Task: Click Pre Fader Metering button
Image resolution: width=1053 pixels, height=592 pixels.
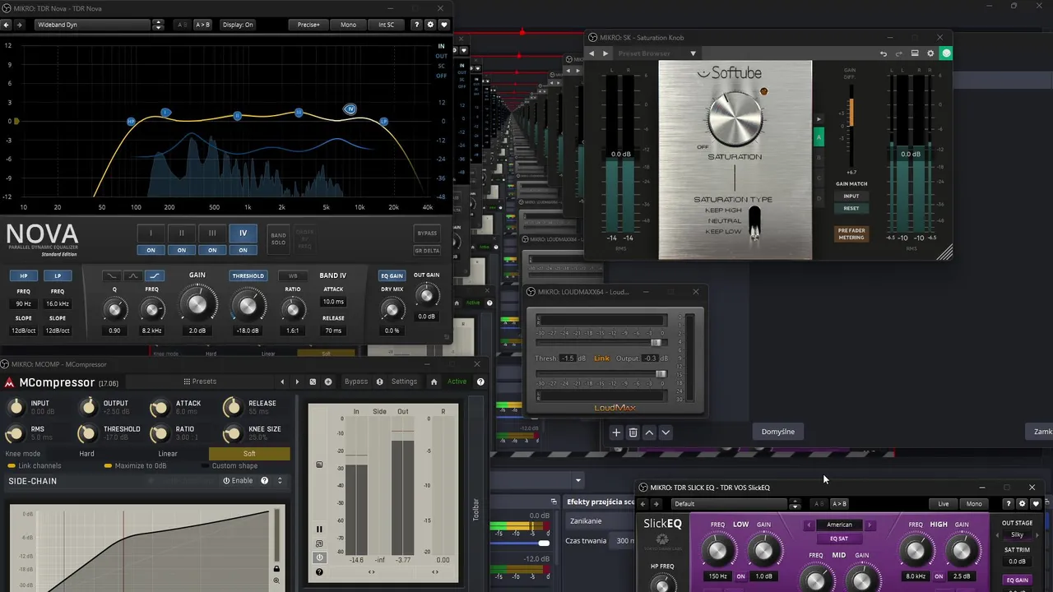Action: 851,234
